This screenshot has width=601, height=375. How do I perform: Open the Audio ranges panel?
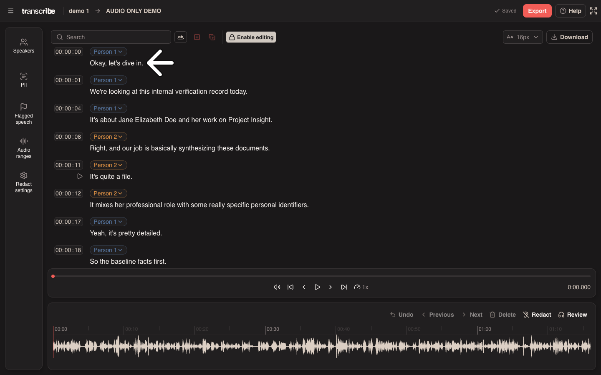pyautogui.click(x=24, y=148)
